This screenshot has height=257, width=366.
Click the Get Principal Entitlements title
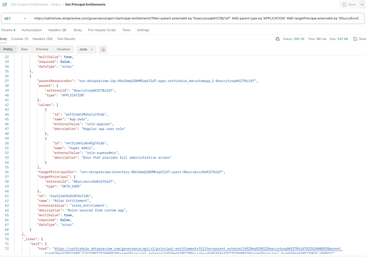[x=85, y=4]
